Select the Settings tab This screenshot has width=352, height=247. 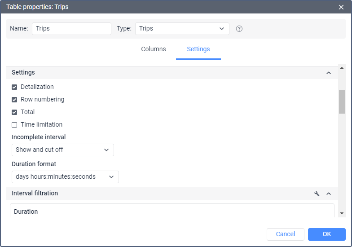coord(198,49)
